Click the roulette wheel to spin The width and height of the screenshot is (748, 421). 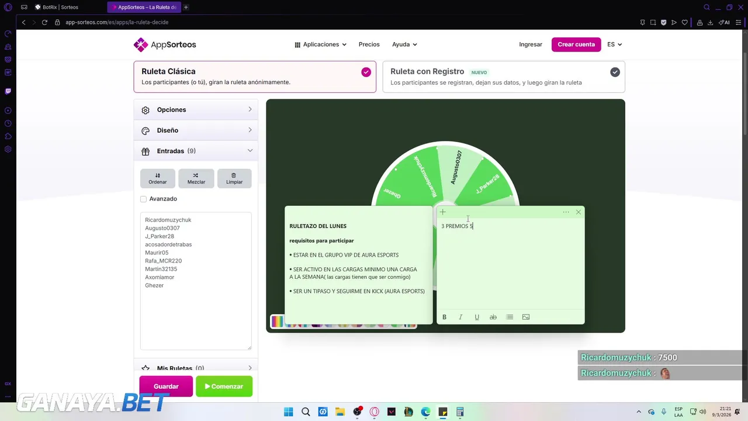click(x=445, y=173)
